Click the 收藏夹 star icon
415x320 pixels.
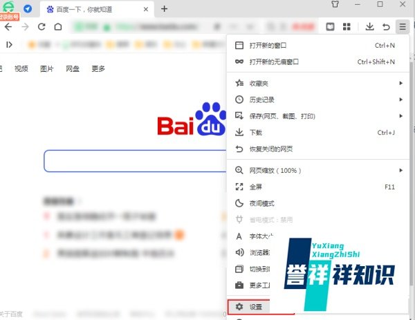(239, 84)
